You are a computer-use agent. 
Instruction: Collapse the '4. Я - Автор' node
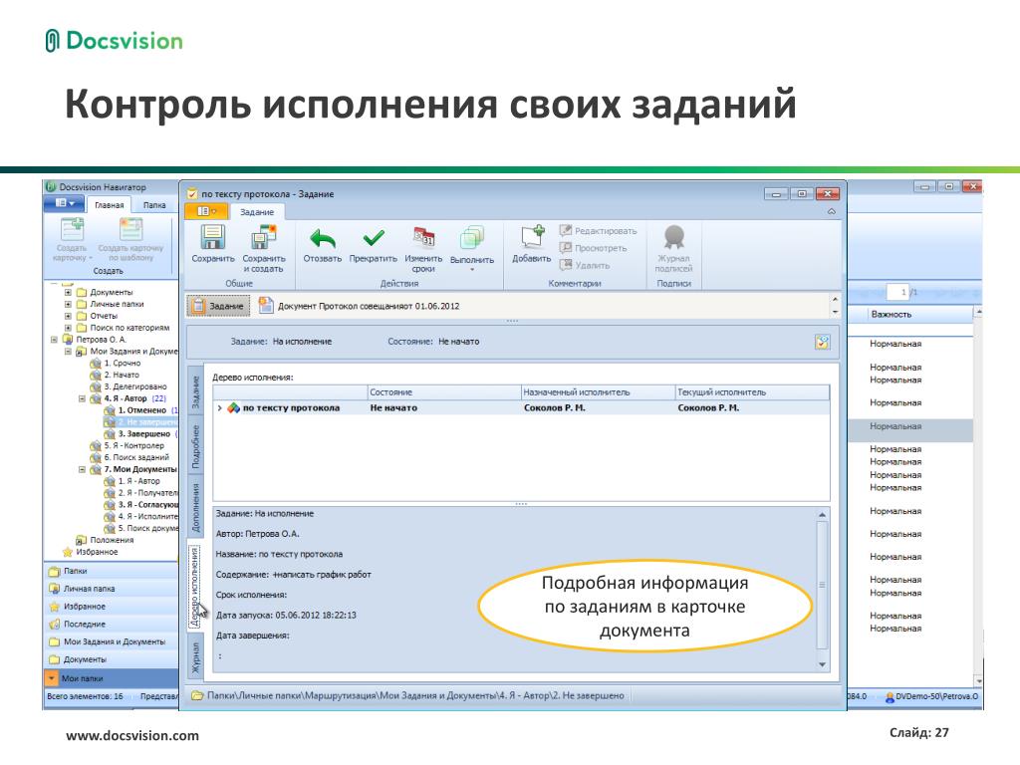(82, 398)
